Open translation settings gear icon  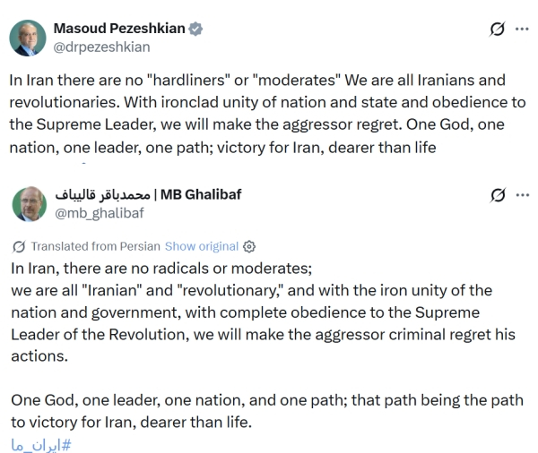pos(250,246)
